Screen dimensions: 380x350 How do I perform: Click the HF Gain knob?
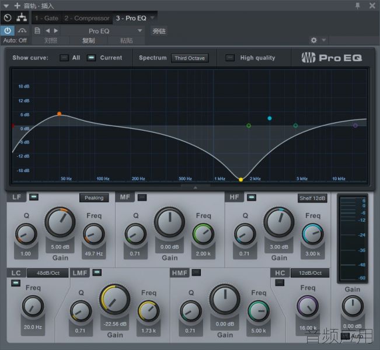click(279, 222)
